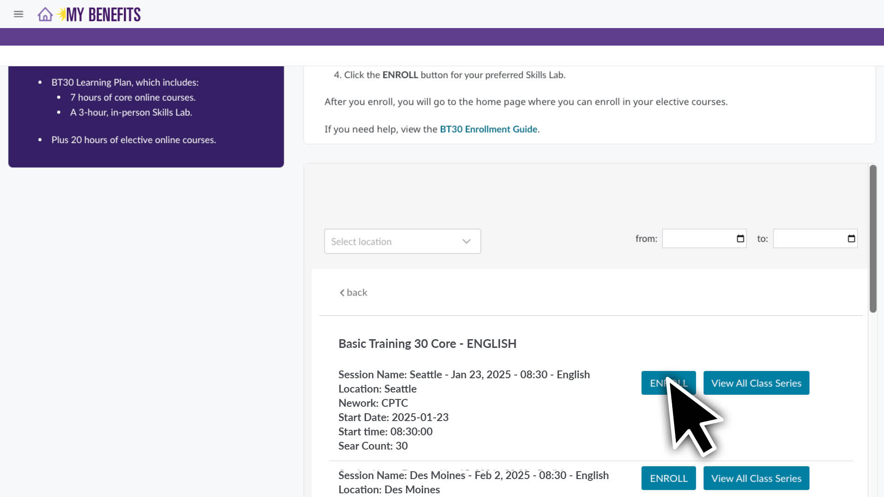This screenshot has width=884, height=497.
Task: Open the to date calendar picker icon
Action: point(851,238)
